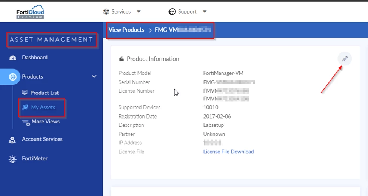Viewport: 368px width, 196px height.
Task: Click the More Views list-plus icon
Action: pyautogui.click(x=26, y=122)
